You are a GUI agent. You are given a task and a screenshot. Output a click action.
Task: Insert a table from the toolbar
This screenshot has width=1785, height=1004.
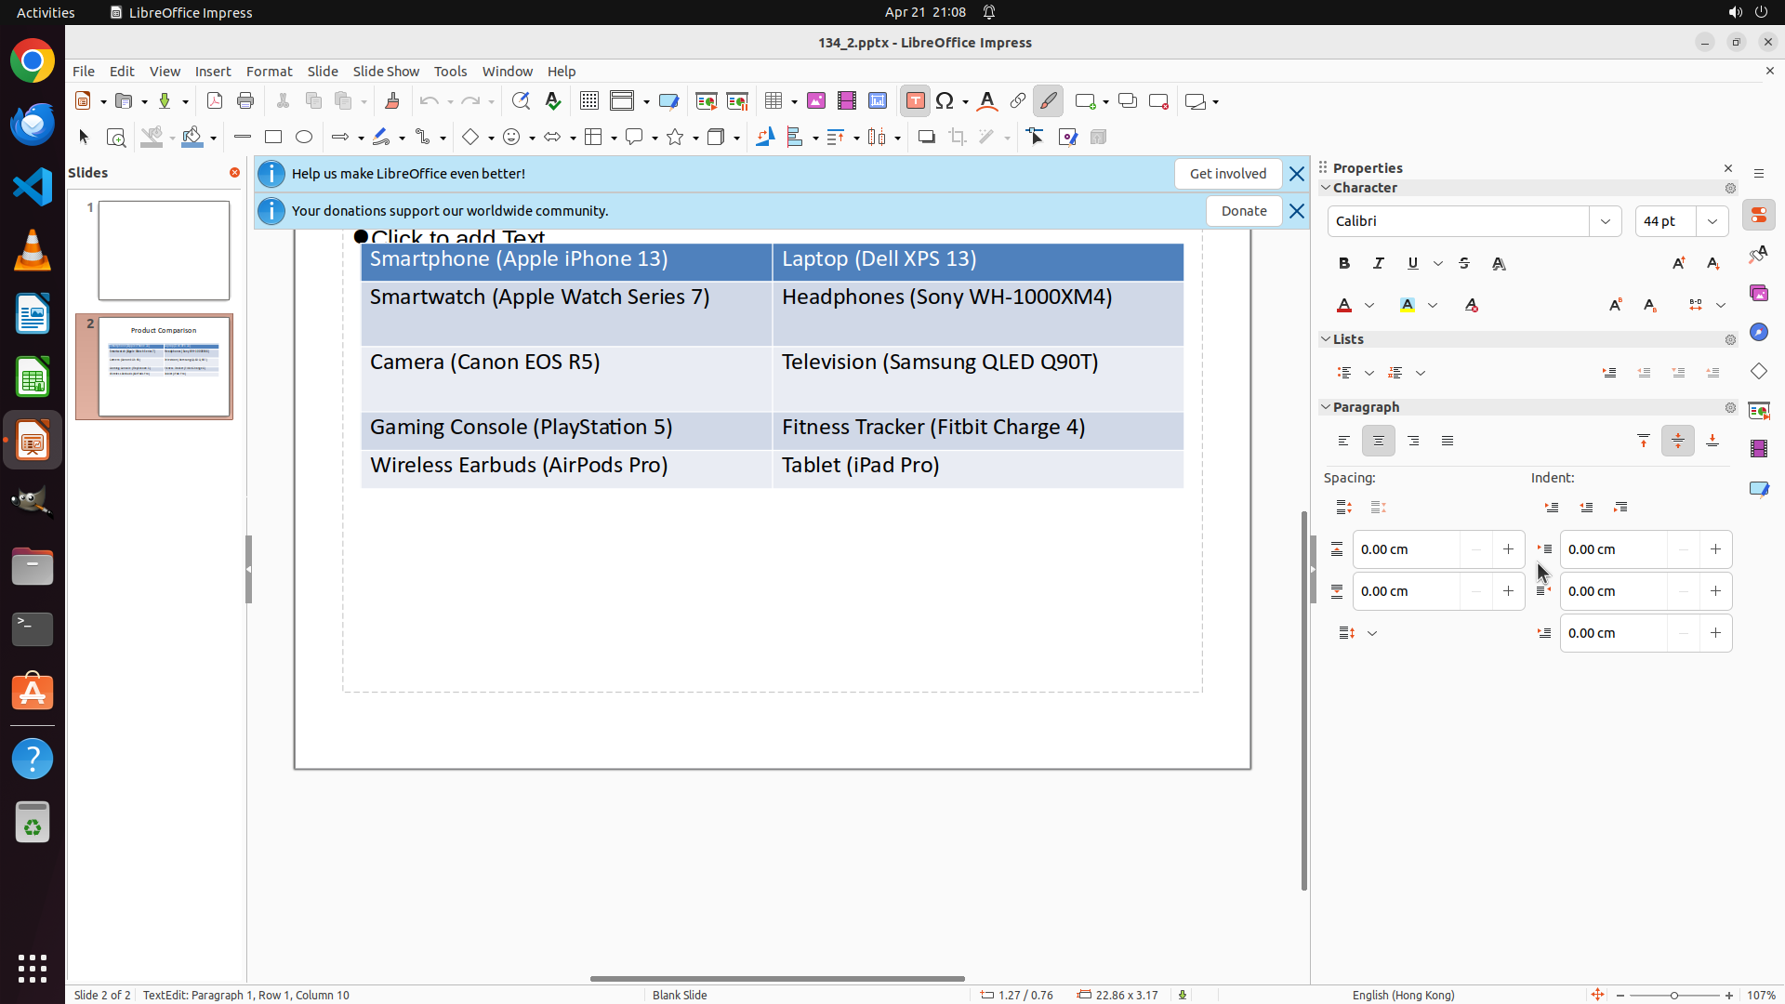(x=773, y=101)
